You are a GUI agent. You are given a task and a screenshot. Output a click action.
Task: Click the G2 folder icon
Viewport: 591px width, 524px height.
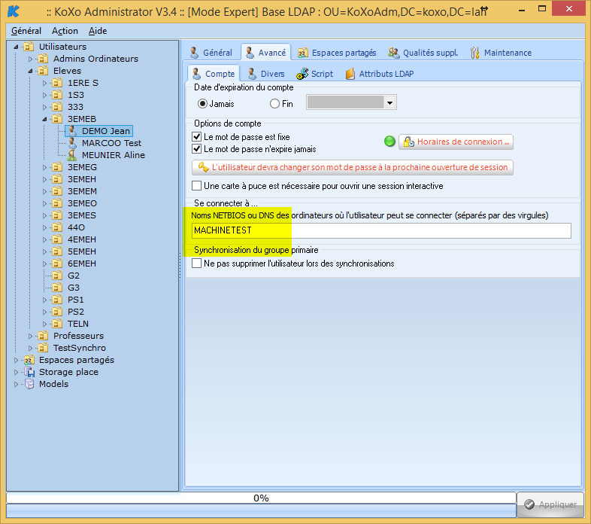(x=57, y=276)
